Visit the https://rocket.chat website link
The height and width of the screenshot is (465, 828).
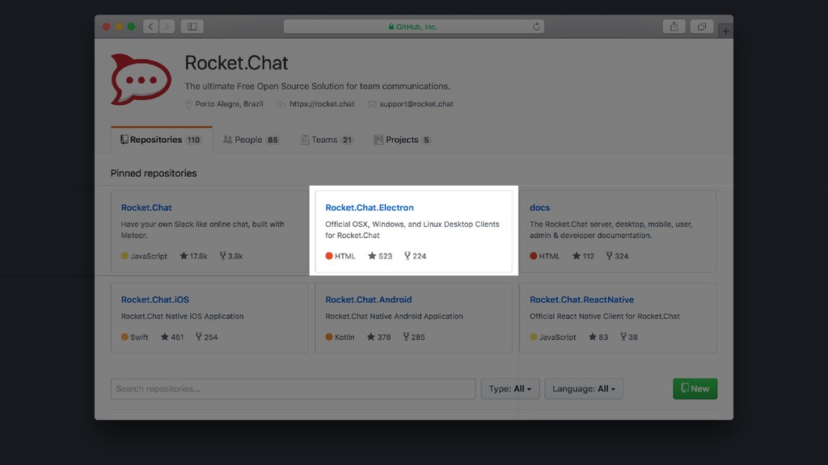click(322, 104)
